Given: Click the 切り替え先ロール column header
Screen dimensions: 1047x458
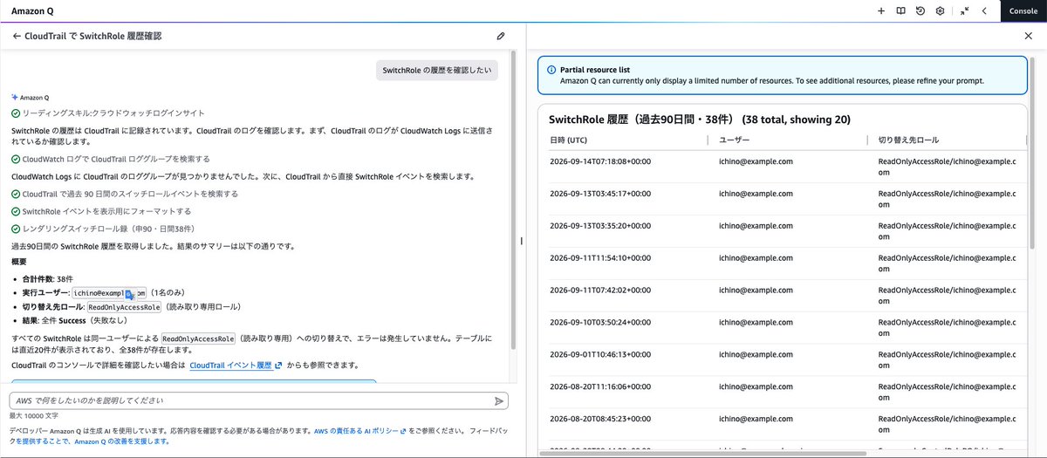Looking at the screenshot, I should coord(908,140).
